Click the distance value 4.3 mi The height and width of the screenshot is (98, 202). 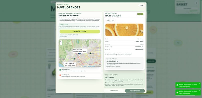[x=142, y=44]
